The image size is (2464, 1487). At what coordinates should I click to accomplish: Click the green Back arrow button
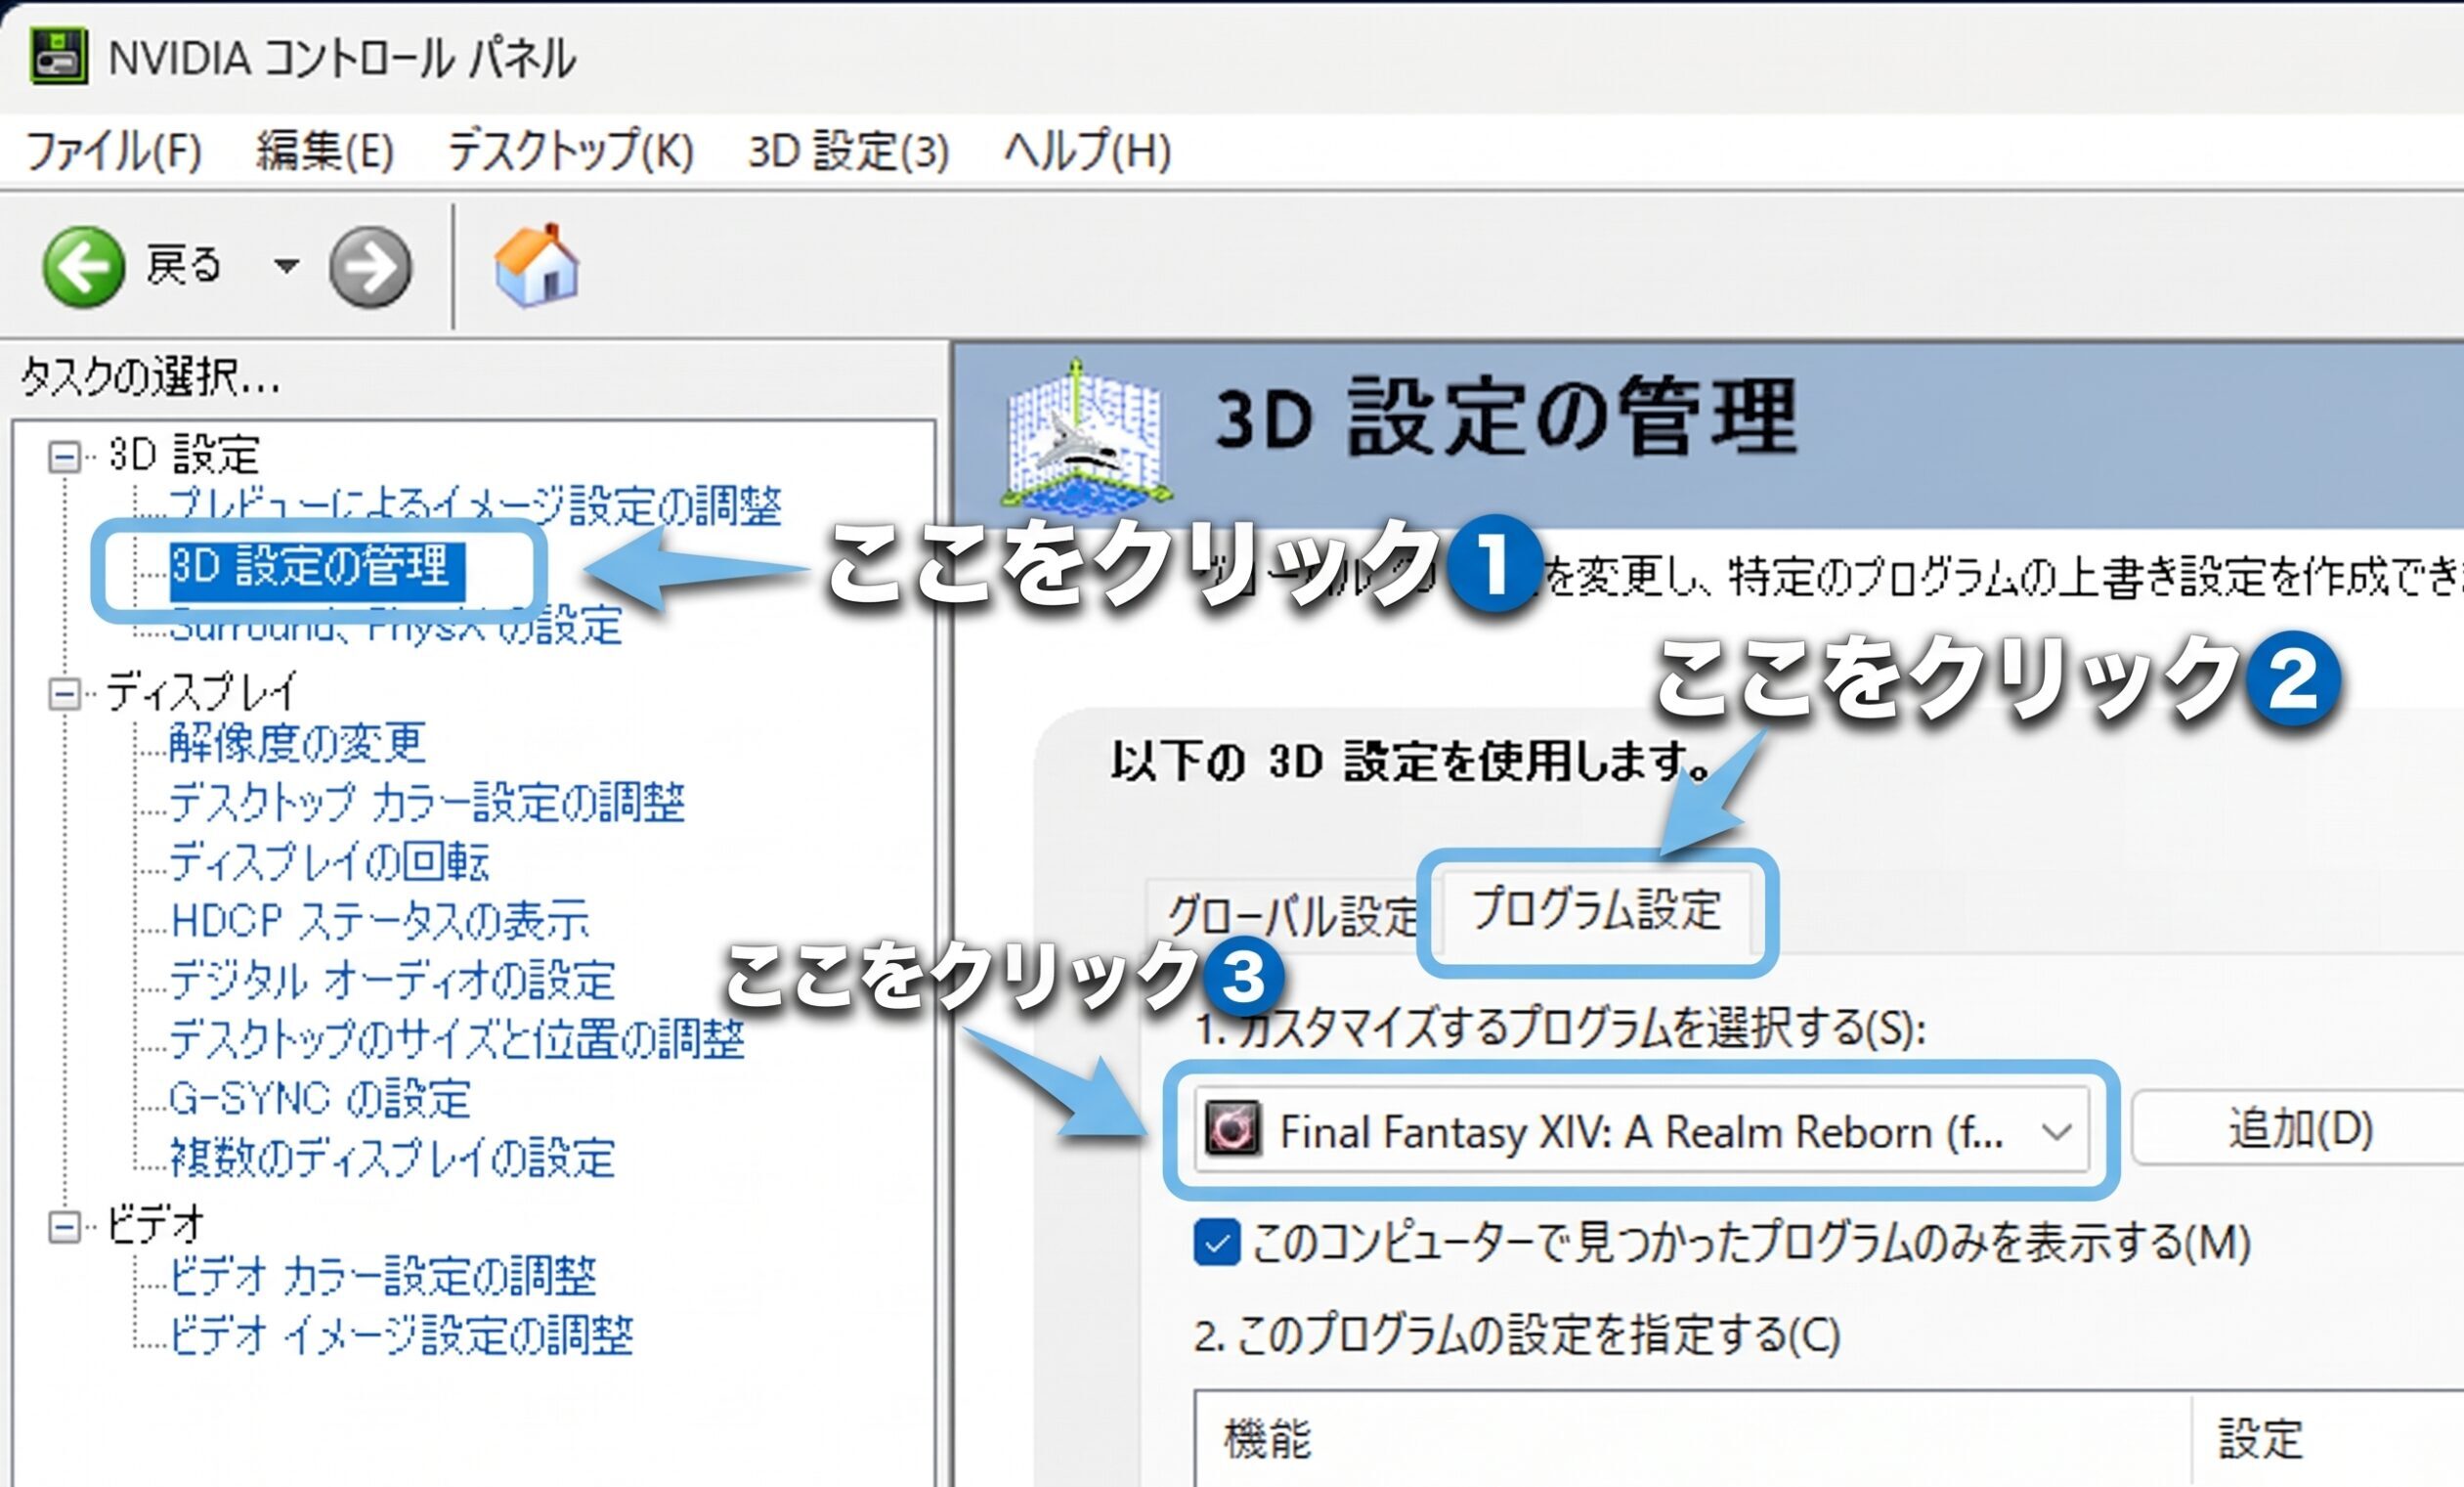coord(84,266)
